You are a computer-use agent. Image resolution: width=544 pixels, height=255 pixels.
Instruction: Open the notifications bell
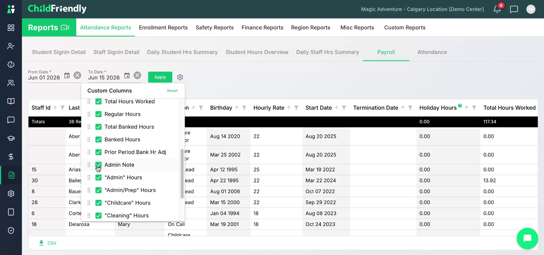pyautogui.click(x=497, y=9)
